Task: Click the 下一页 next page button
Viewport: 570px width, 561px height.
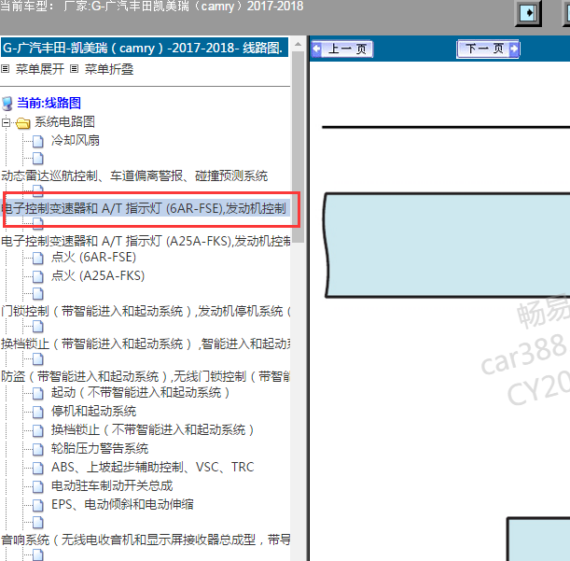Action: tap(488, 49)
